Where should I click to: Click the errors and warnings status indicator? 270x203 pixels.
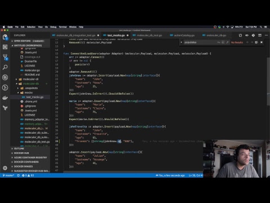pyautogui.click(x=28, y=175)
